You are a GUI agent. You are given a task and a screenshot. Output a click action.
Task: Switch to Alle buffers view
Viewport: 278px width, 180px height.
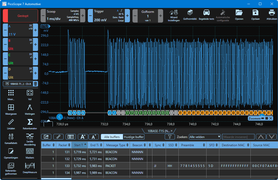click(112, 137)
